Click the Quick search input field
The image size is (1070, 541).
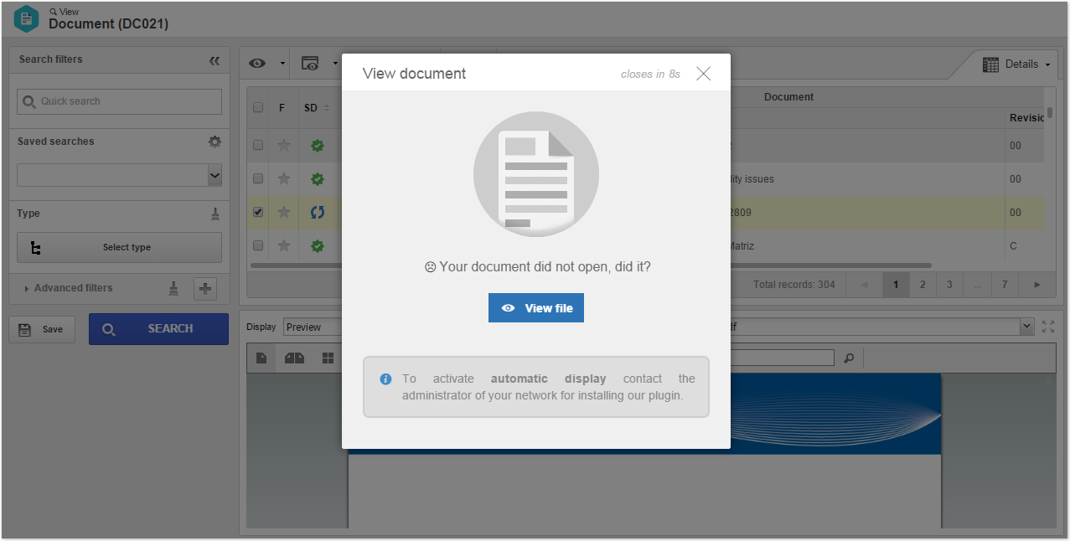[120, 101]
